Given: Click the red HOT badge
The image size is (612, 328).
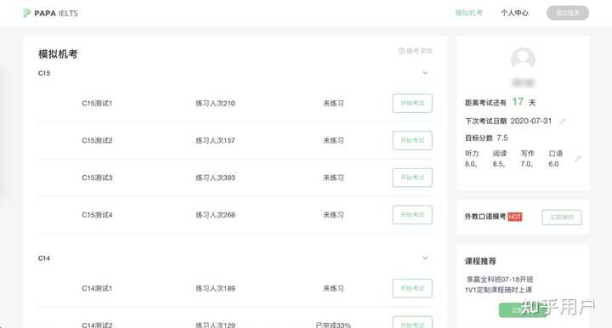Looking at the screenshot, I should click(515, 217).
